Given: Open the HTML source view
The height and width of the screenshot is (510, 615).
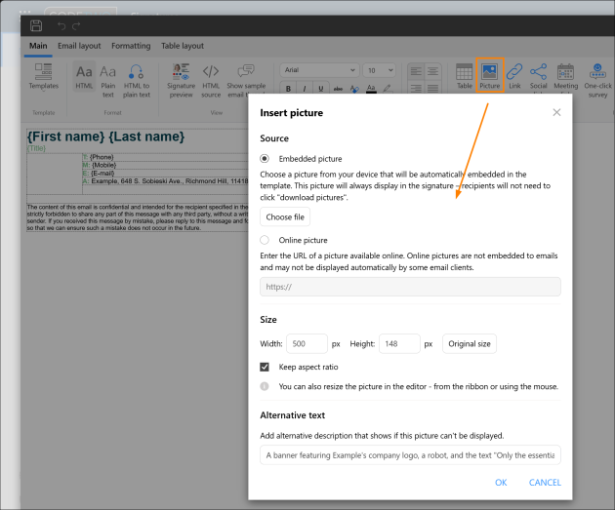Looking at the screenshot, I should (211, 81).
